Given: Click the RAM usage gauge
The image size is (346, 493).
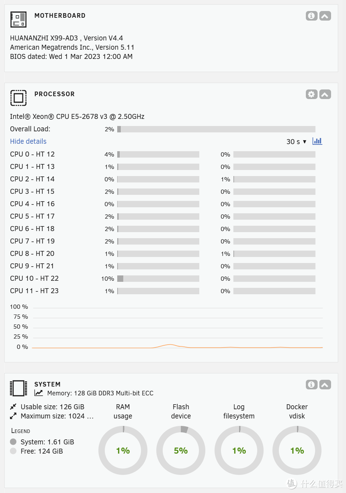Looking at the screenshot, I should (x=123, y=450).
